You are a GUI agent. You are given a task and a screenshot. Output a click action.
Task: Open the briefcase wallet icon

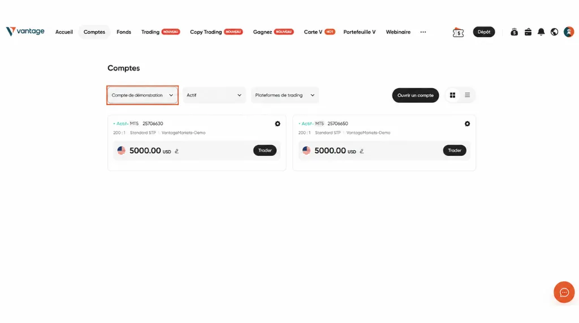528,32
